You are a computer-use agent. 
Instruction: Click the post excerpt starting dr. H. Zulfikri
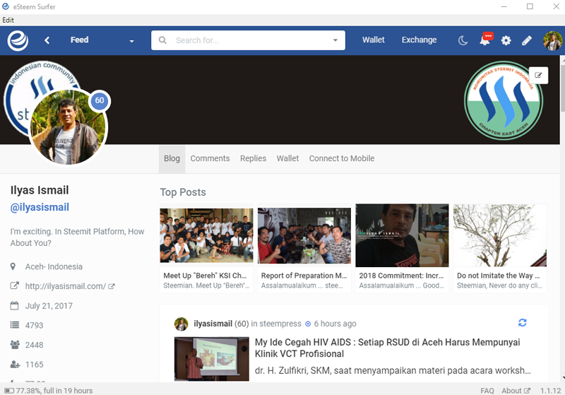(393, 370)
